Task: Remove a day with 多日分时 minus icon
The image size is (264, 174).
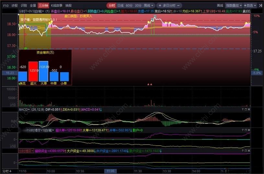Action: click(178, 6)
